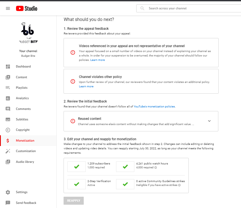241x208 pixels.
Task: Click the Comments speech bubble icon
Action: [8, 109]
